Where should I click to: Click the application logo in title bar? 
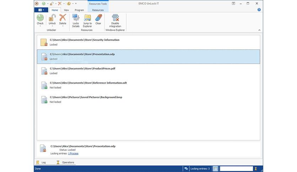pyautogui.click(x=37, y=4)
